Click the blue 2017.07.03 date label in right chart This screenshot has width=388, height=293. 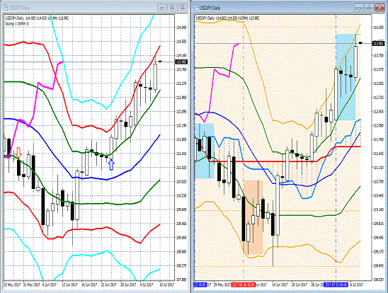point(336,285)
